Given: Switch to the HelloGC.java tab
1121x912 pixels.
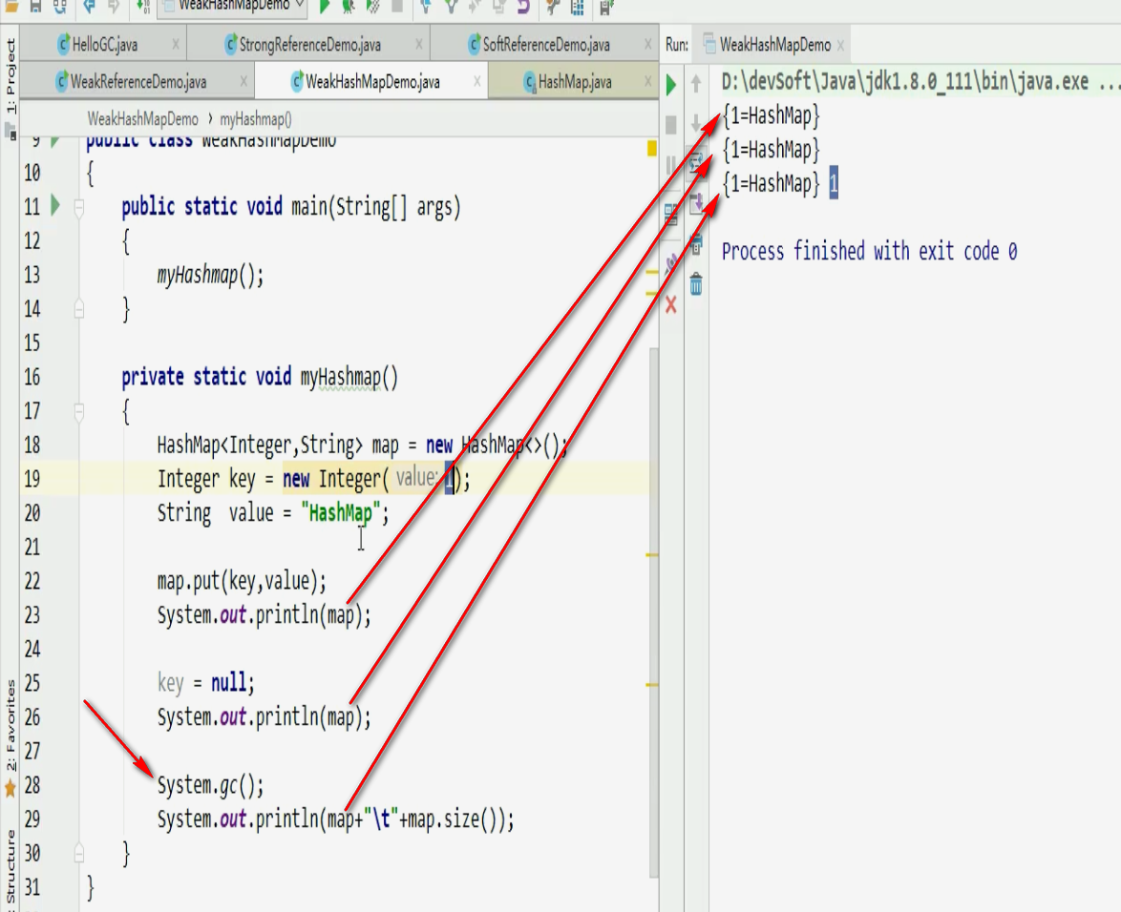Looking at the screenshot, I should [104, 44].
